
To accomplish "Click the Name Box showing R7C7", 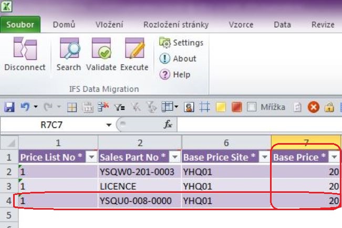I will click(53, 125).
